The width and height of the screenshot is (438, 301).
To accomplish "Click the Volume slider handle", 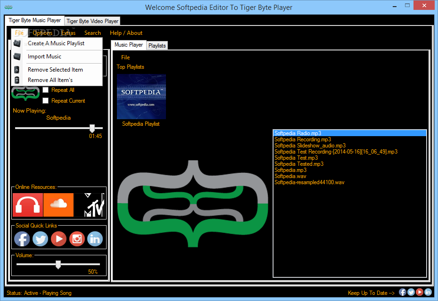I will tap(58, 264).
